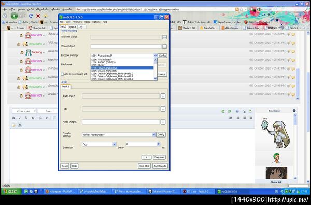311x205 pixels.
Task: Launch the AutoEncode dialog
Action: [160, 166]
